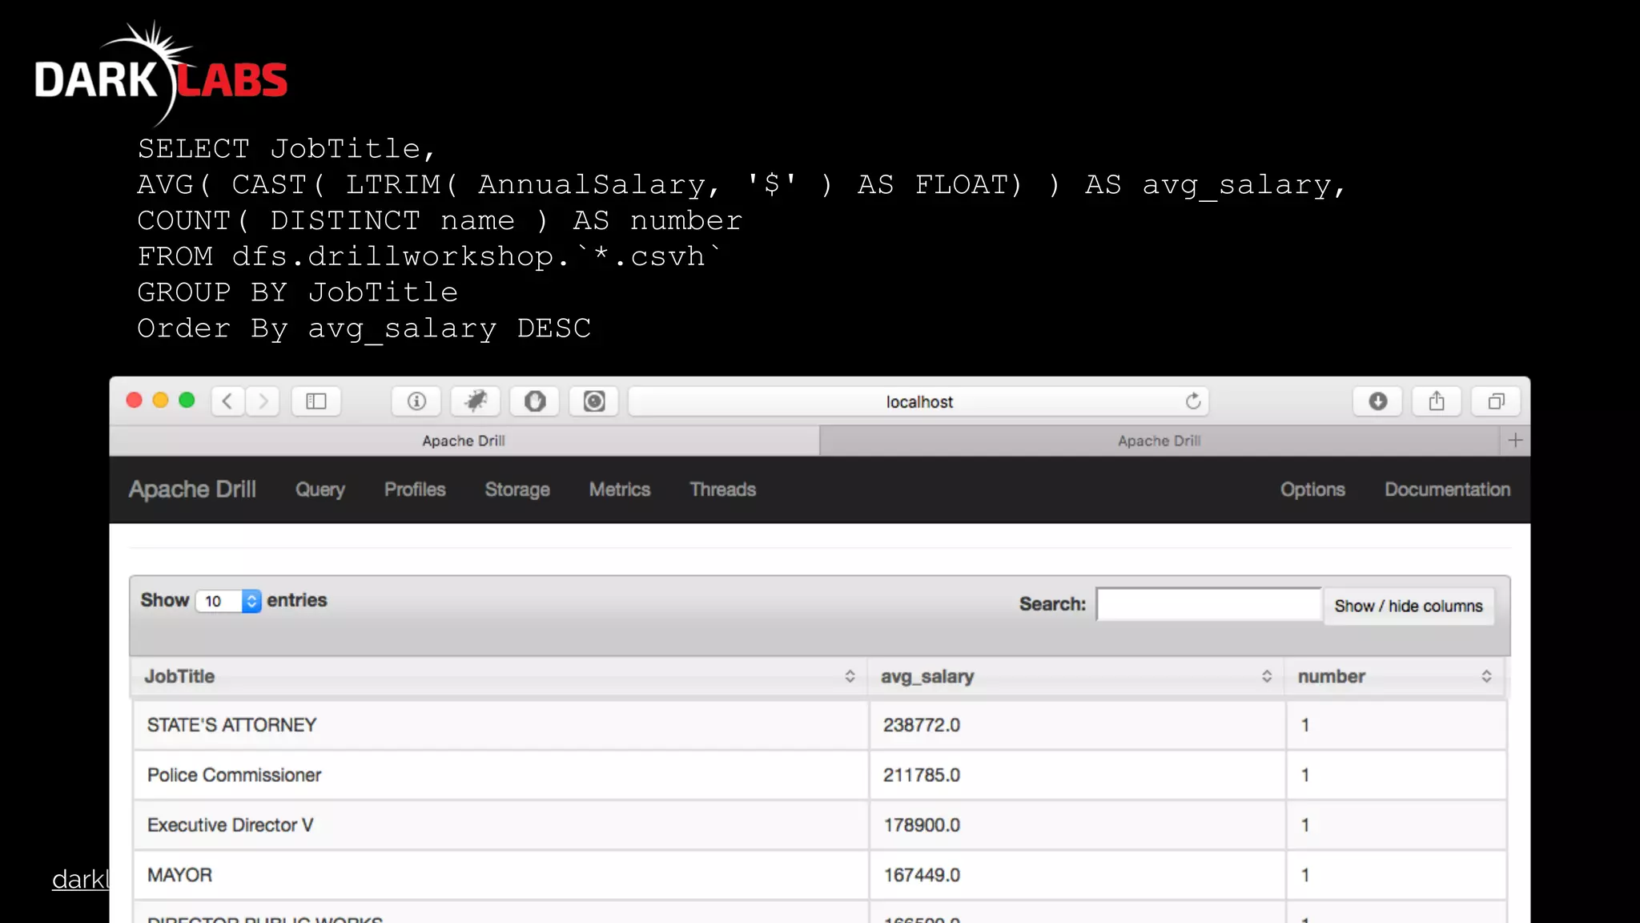Minimize the browser window with yellow button
The image size is (1640, 923).
coord(160,400)
